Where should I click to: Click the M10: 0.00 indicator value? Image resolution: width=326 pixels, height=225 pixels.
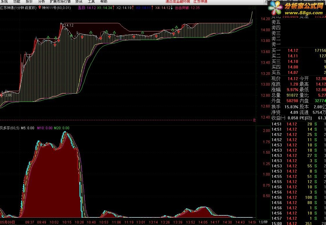coord(45,128)
